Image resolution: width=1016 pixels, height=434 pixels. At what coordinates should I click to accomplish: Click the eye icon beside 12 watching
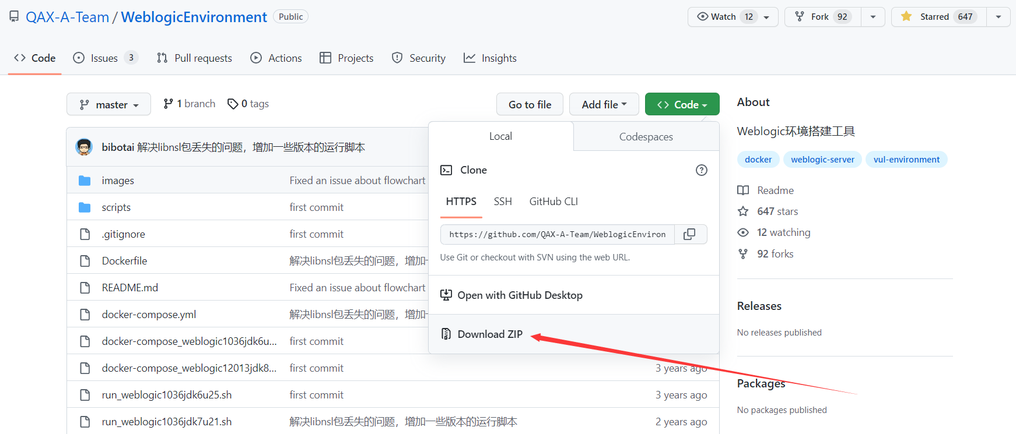(743, 232)
